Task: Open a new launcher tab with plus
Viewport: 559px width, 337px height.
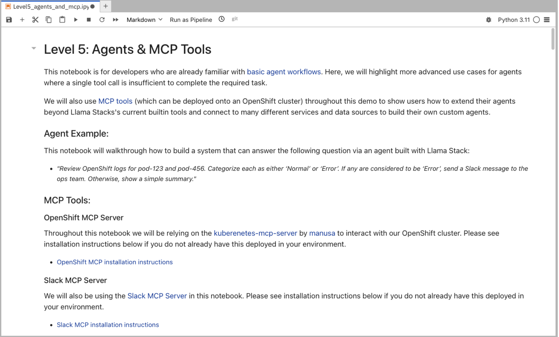Action: coord(106,6)
